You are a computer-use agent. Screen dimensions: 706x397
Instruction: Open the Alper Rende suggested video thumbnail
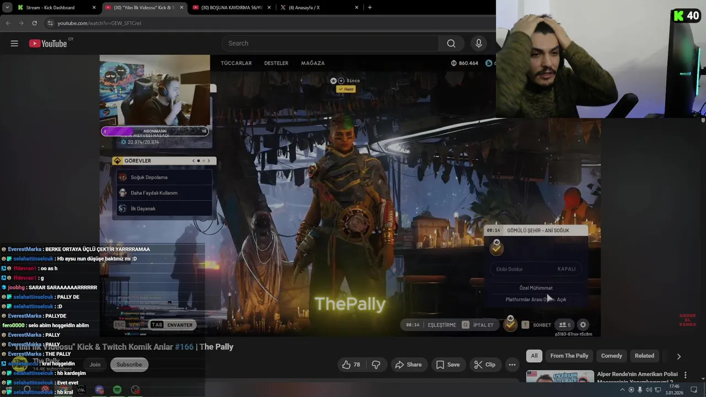pos(560,377)
